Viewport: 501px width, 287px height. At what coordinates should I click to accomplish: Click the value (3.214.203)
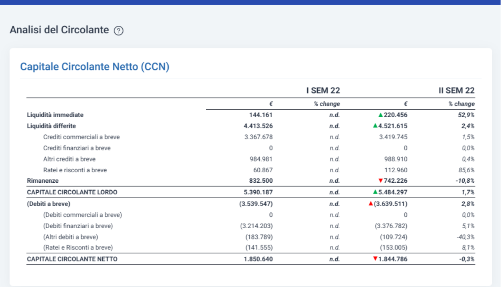point(257,226)
